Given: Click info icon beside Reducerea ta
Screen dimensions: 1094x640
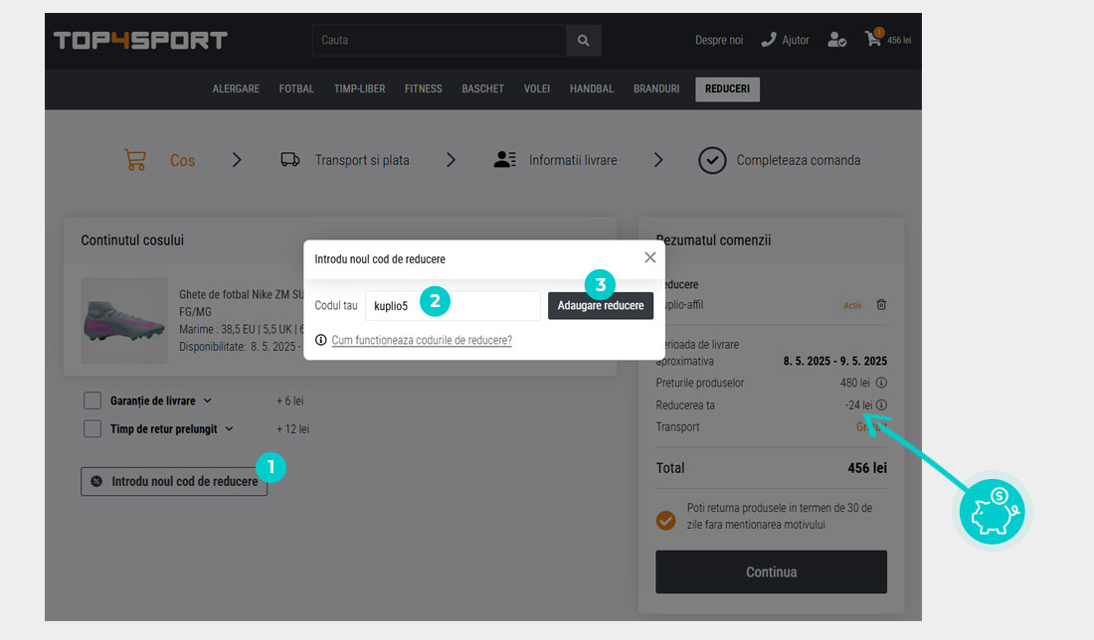Looking at the screenshot, I should click(x=881, y=404).
